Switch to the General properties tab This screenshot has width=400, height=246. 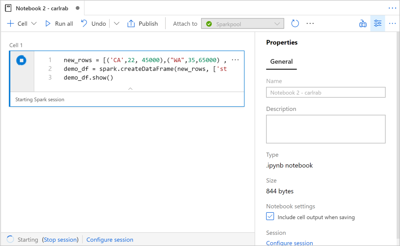281,61
